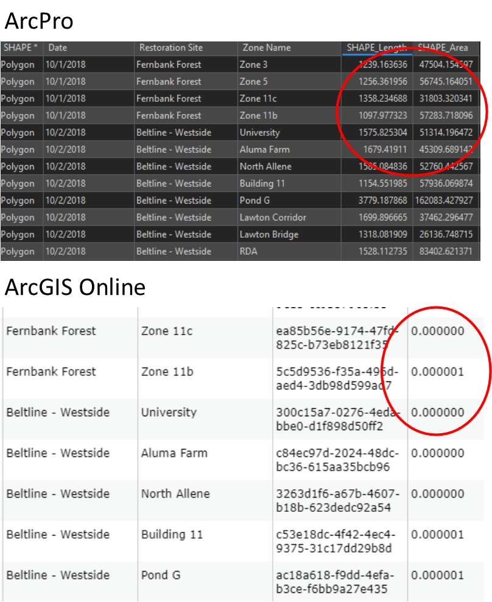The width and height of the screenshot is (492, 602).
Task: Click length value 1318.081909
Action: [382, 234]
